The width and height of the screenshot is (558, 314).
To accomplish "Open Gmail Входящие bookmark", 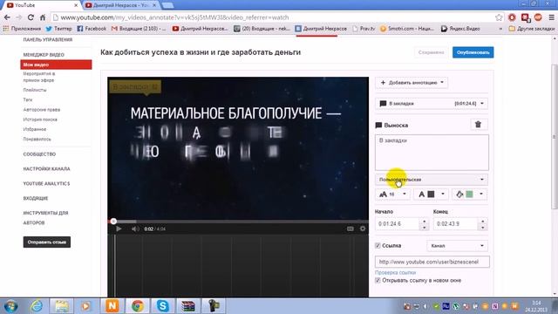I will click(139, 29).
